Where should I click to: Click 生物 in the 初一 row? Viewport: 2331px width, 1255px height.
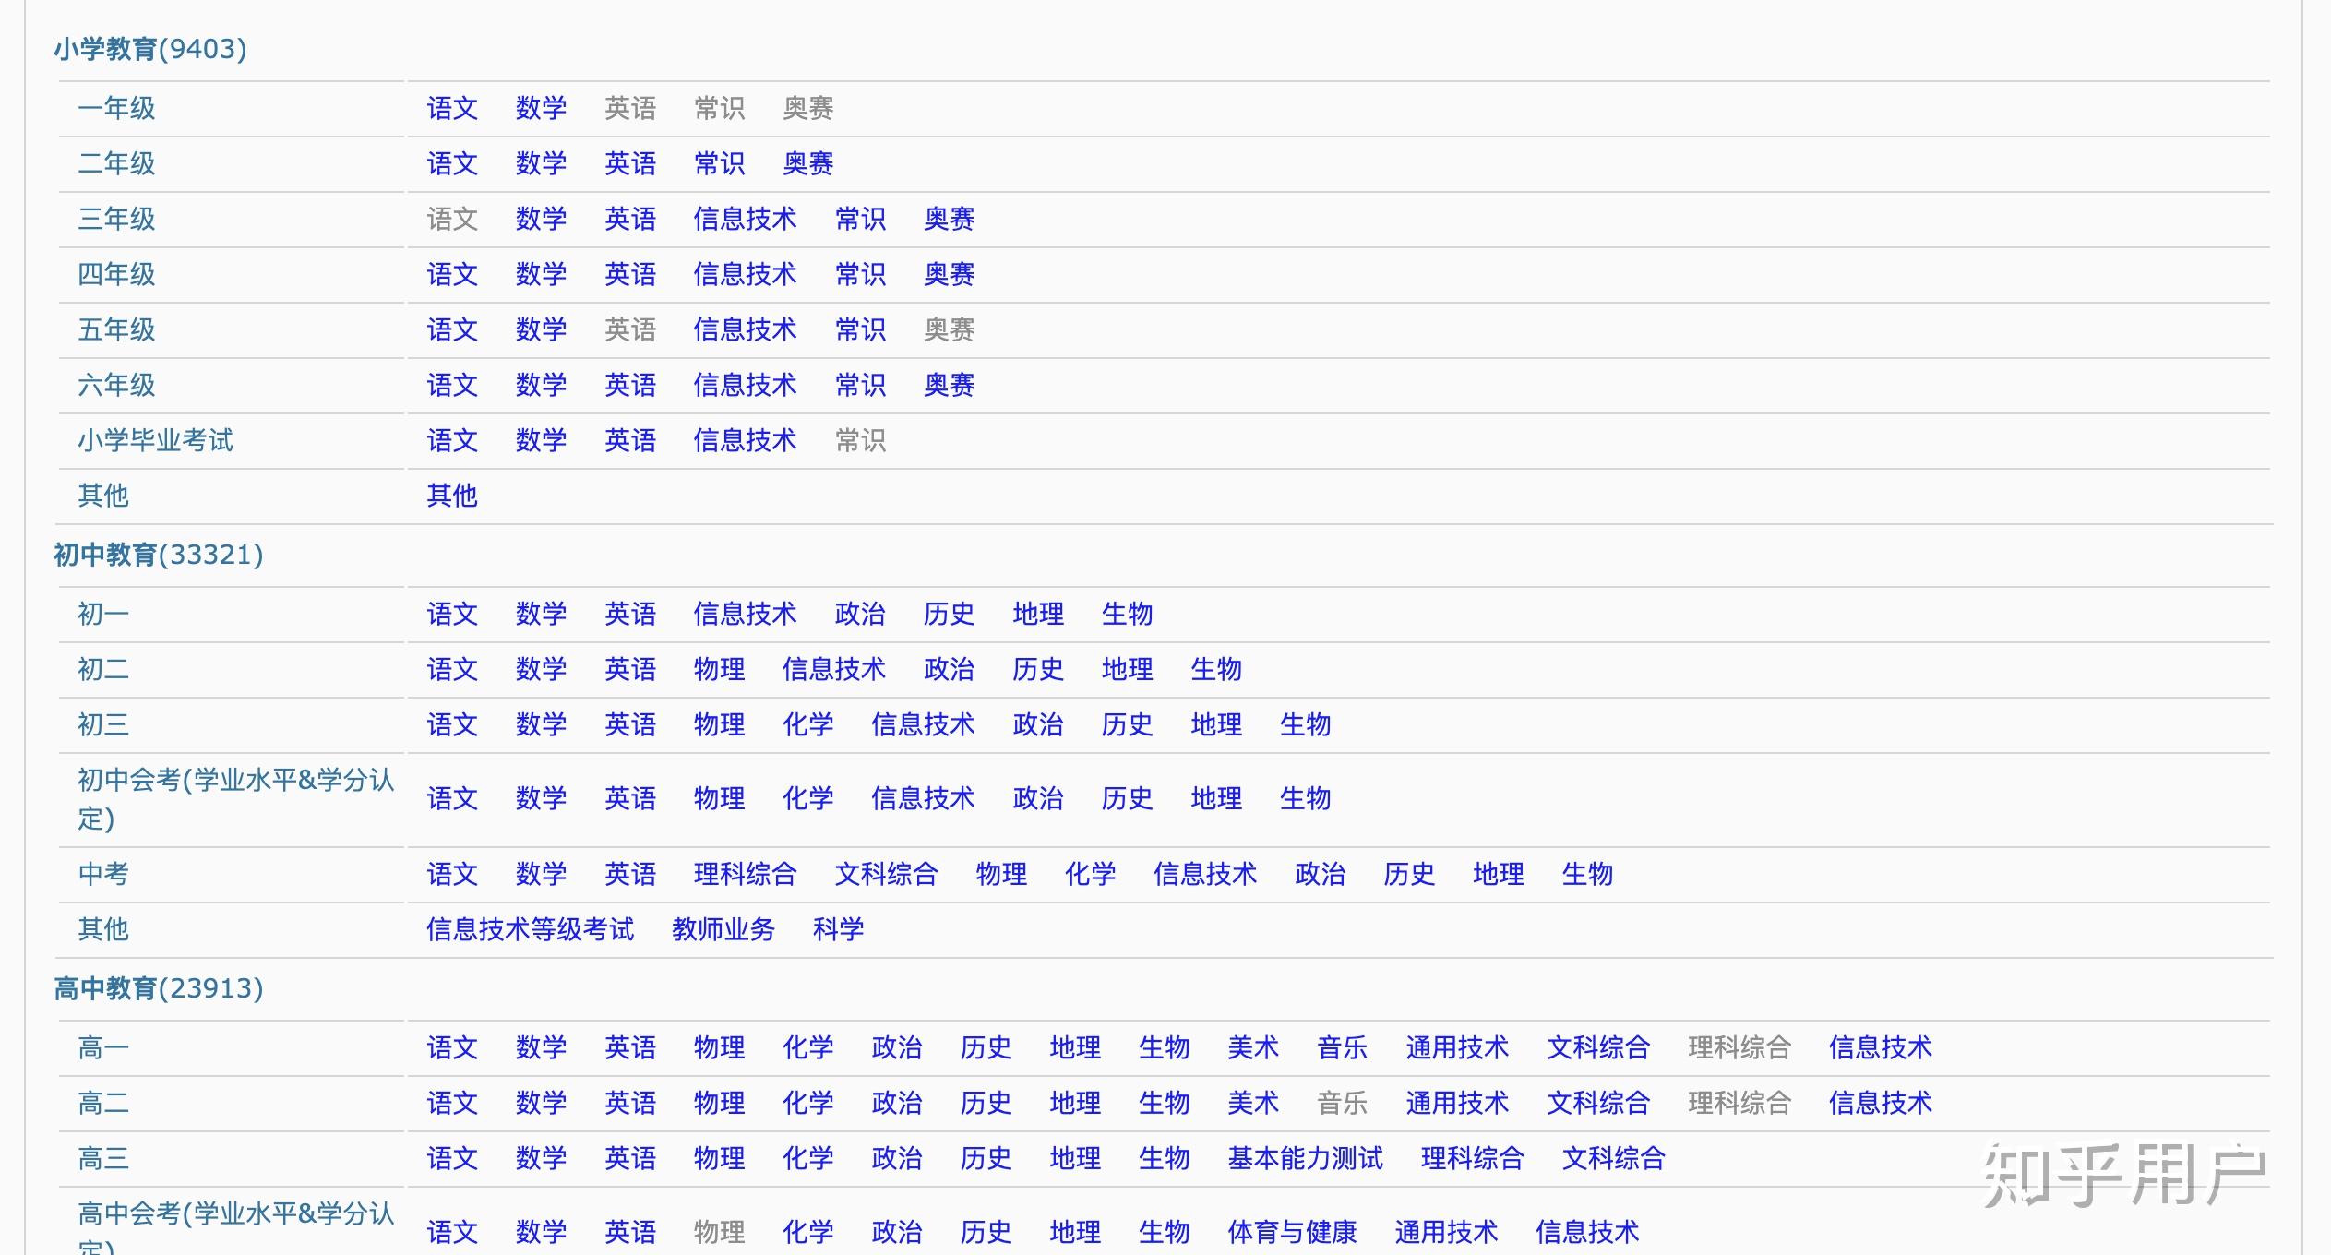point(1128,614)
